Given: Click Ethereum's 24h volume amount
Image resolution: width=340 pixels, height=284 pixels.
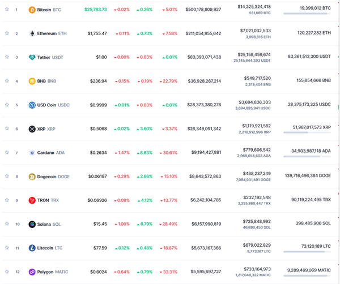Looking at the screenshot, I should (x=251, y=30).
